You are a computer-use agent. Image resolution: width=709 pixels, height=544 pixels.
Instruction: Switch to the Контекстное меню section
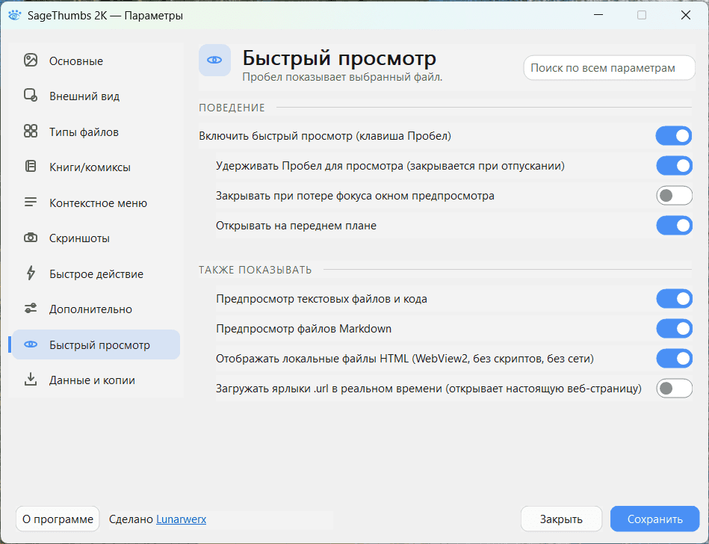pyautogui.click(x=96, y=203)
